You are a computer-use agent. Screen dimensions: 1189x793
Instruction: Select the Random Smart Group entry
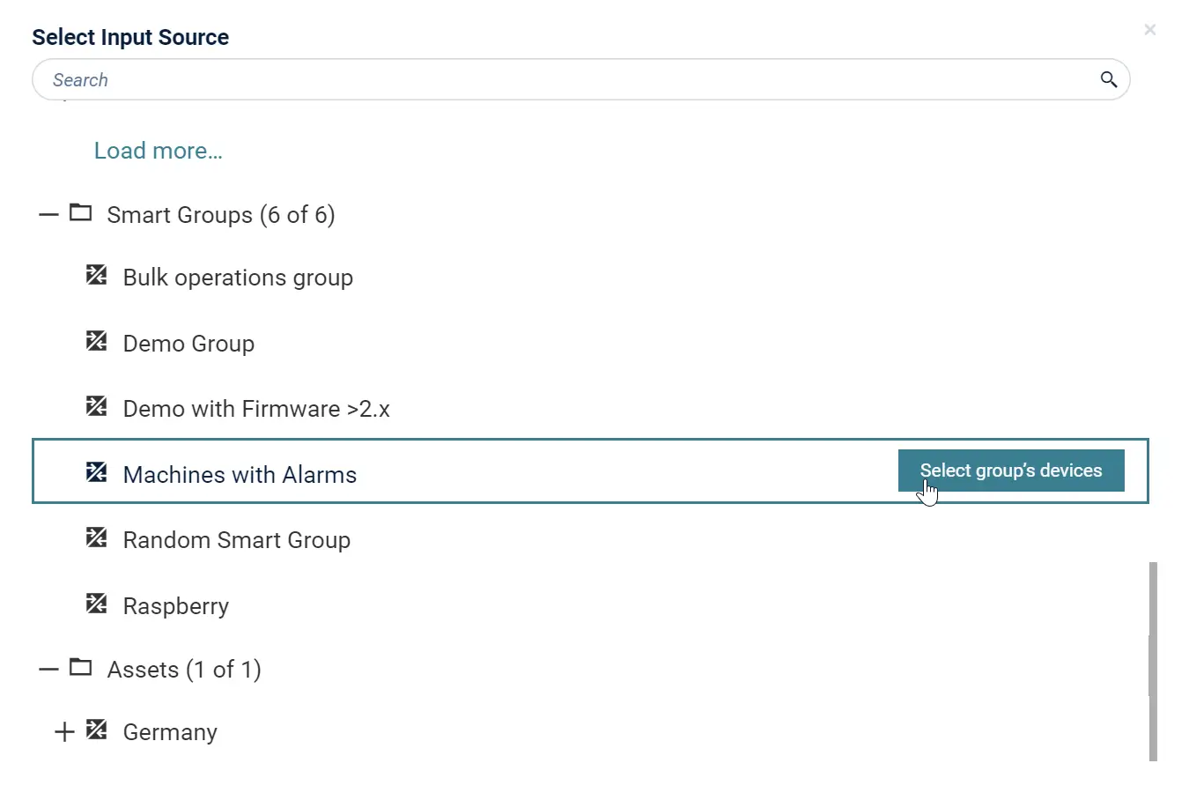pos(236,540)
